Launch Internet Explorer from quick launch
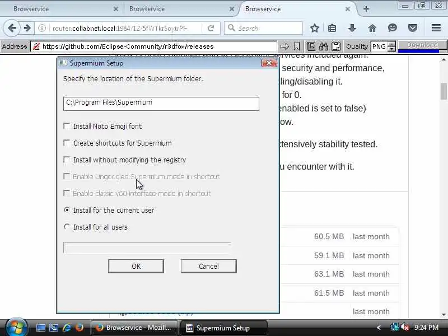Viewport: 448px width, 336px height. coord(67,328)
